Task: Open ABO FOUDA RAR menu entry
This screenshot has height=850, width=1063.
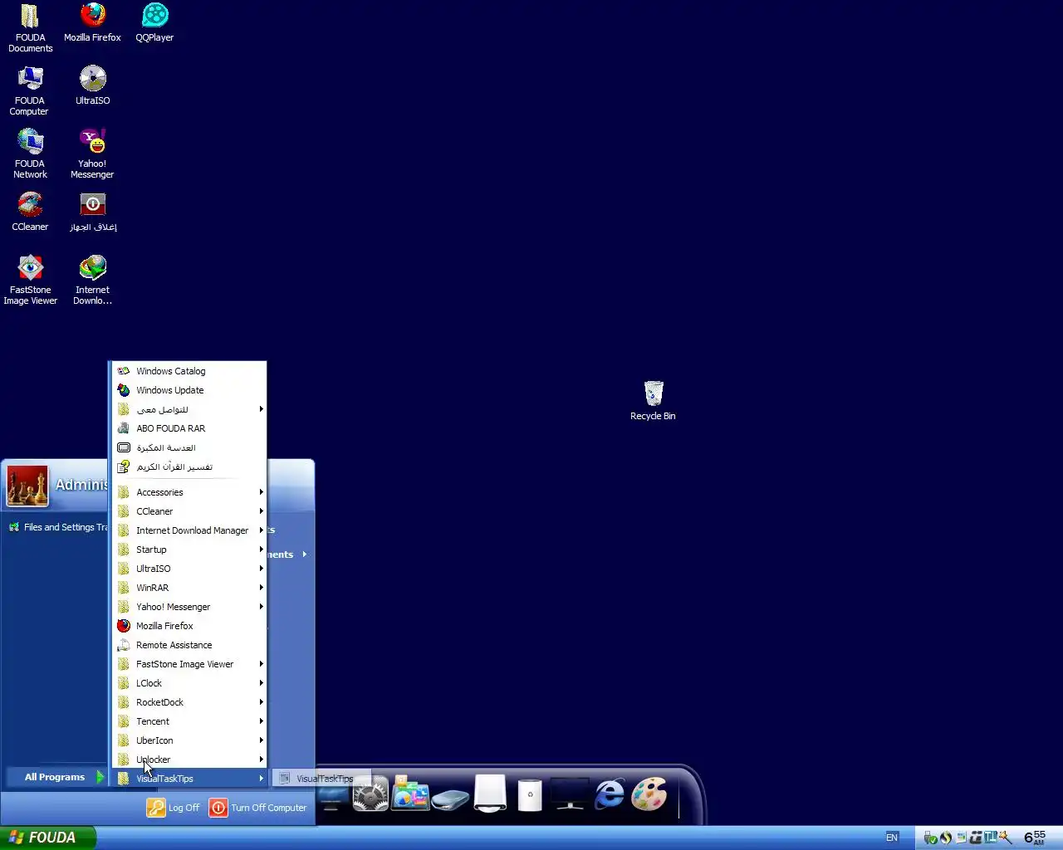Action: tap(189, 428)
